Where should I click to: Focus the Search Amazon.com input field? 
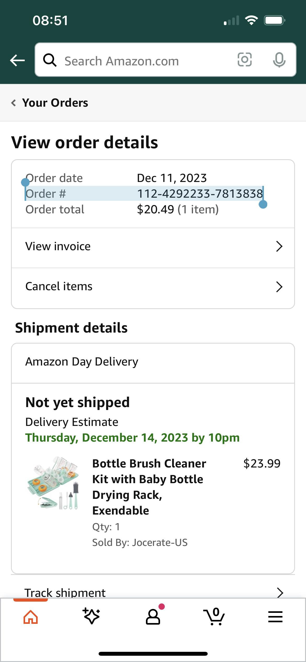(x=146, y=61)
